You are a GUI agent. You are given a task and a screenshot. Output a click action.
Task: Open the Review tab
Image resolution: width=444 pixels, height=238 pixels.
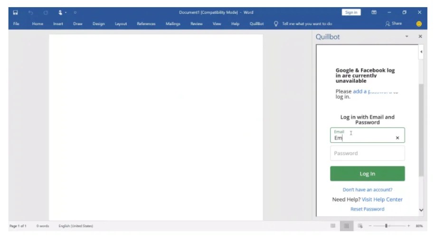197,24
